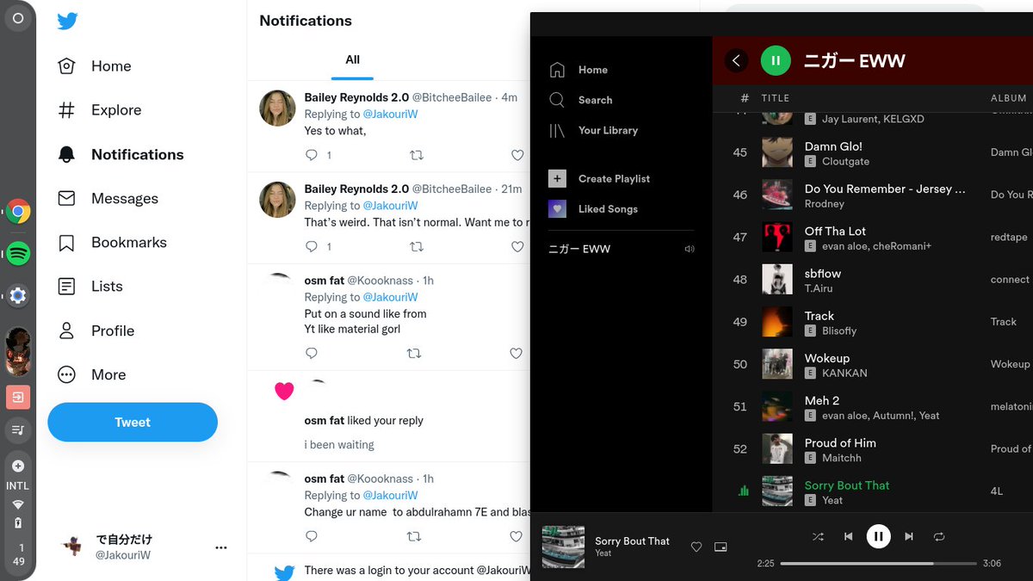This screenshot has width=1033, height=581.
Task: Open Chrome from the shelf
Action: [x=18, y=212]
